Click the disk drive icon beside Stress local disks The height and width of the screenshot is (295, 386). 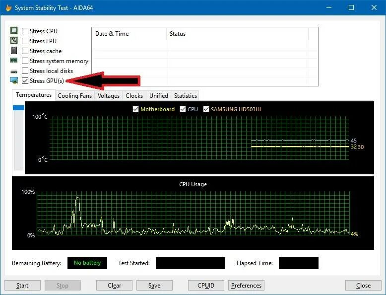point(14,72)
